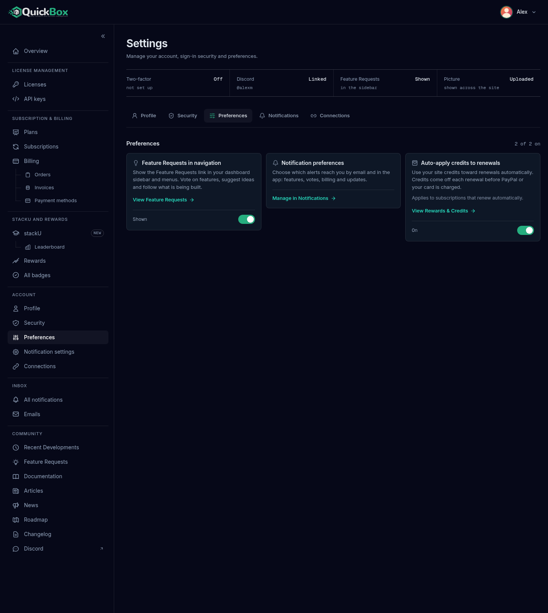
Task: Click the stackU graduation cap icon
Action: coord(16,233)
